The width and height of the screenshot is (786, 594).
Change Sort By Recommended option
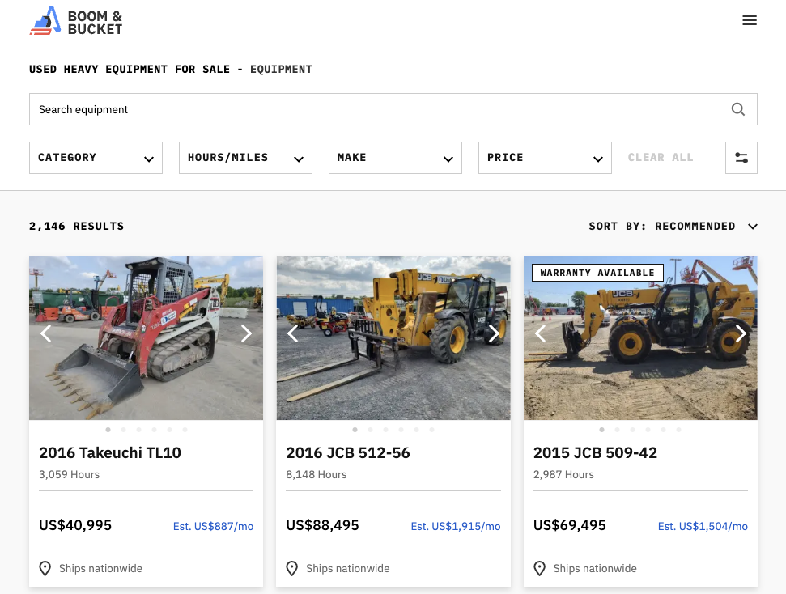click(x=673, y=227)
